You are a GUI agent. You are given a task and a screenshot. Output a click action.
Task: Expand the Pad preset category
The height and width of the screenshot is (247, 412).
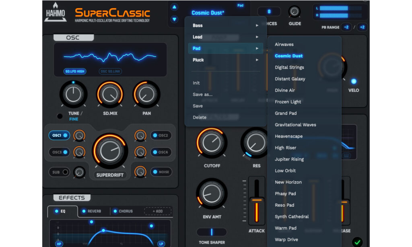click(226, 48)
